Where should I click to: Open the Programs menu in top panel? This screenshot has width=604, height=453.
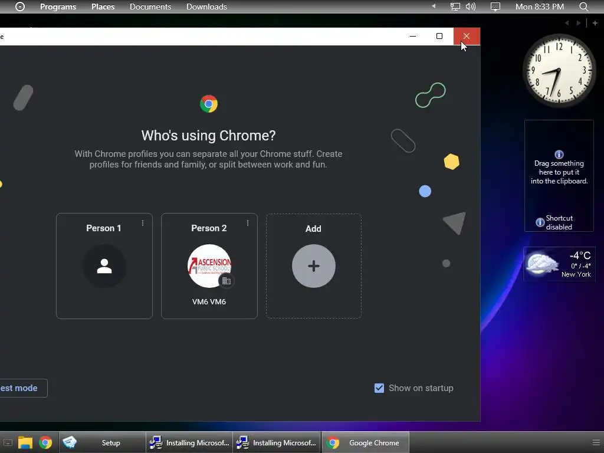(58, 6)
